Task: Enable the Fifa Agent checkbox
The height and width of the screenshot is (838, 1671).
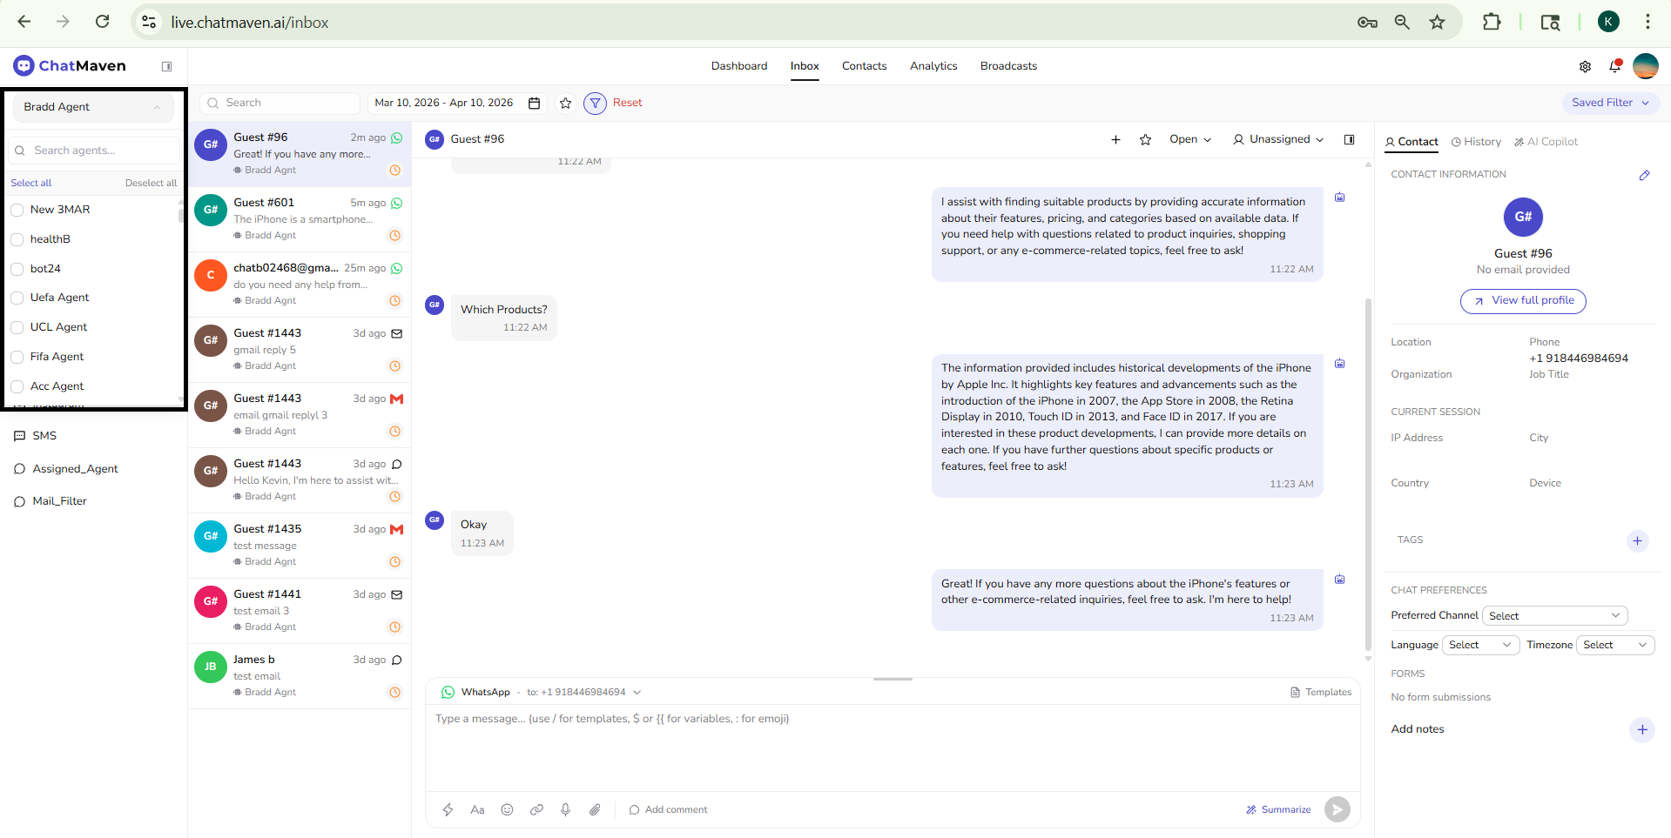Action: click(x=17, y=357)
